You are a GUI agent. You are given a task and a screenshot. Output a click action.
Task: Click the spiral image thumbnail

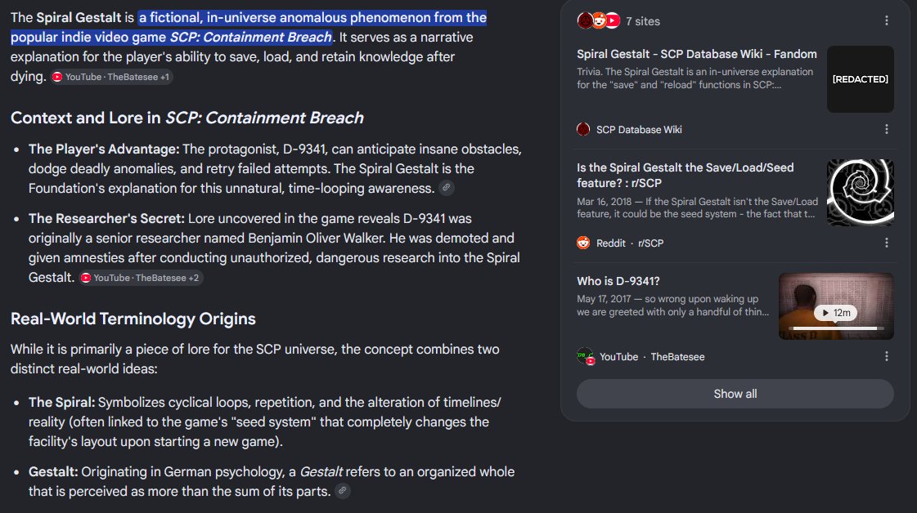tap(861, 192)
